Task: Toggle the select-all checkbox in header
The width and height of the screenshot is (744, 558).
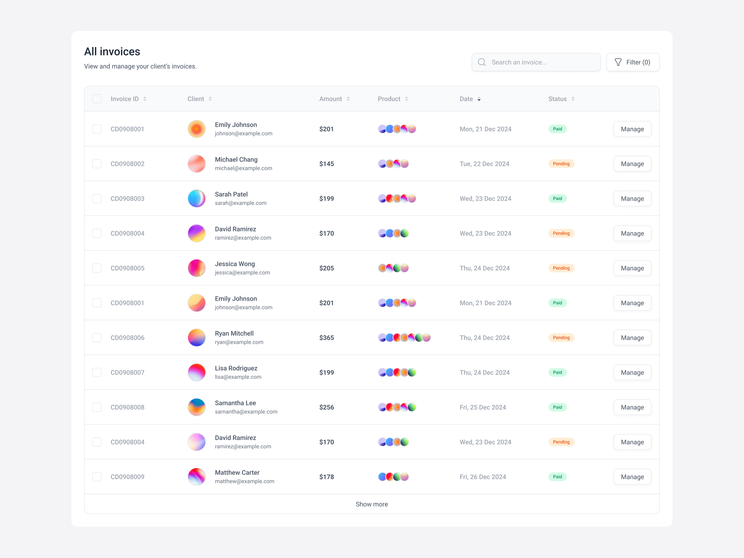Action: pos(97,99)
